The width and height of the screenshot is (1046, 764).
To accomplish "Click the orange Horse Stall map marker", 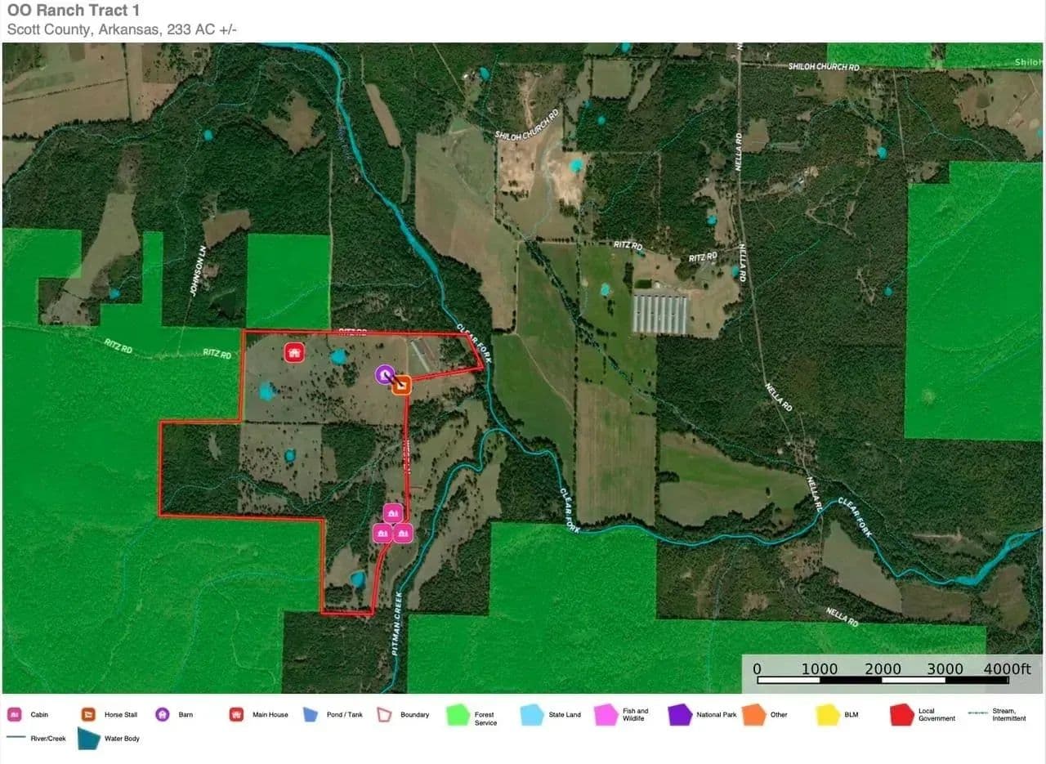I will pyautogui.click(x=401, y=386).
